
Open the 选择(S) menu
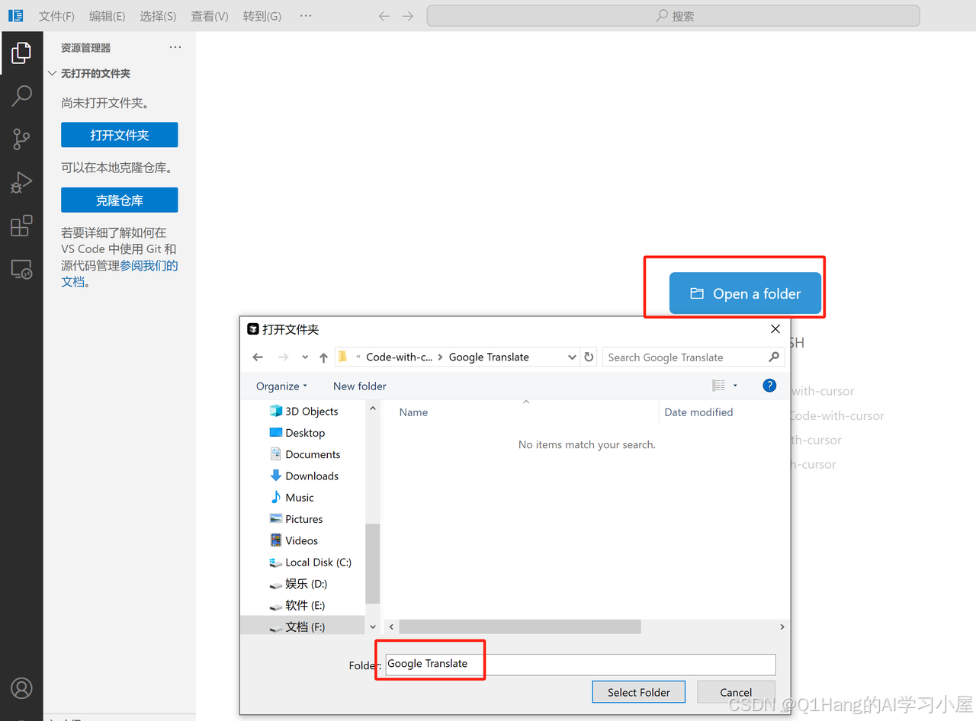point(158,16)
